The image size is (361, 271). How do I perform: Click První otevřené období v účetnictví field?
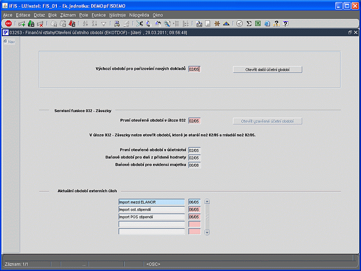pos(194,150)
